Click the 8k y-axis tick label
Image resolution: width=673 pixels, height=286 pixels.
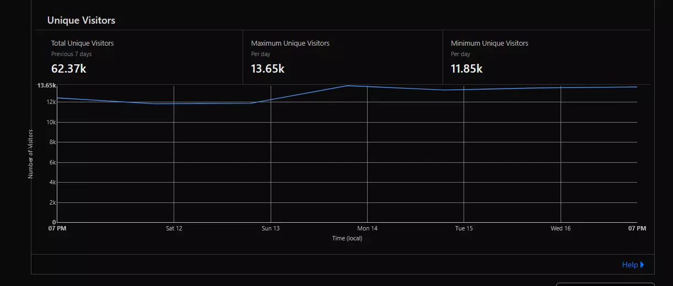(53, 142)
